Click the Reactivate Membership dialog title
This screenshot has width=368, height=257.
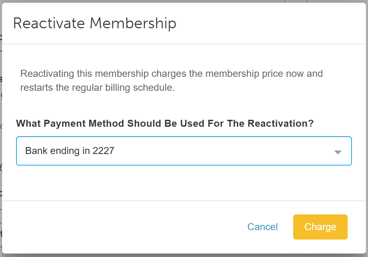[x=94, y=23]
